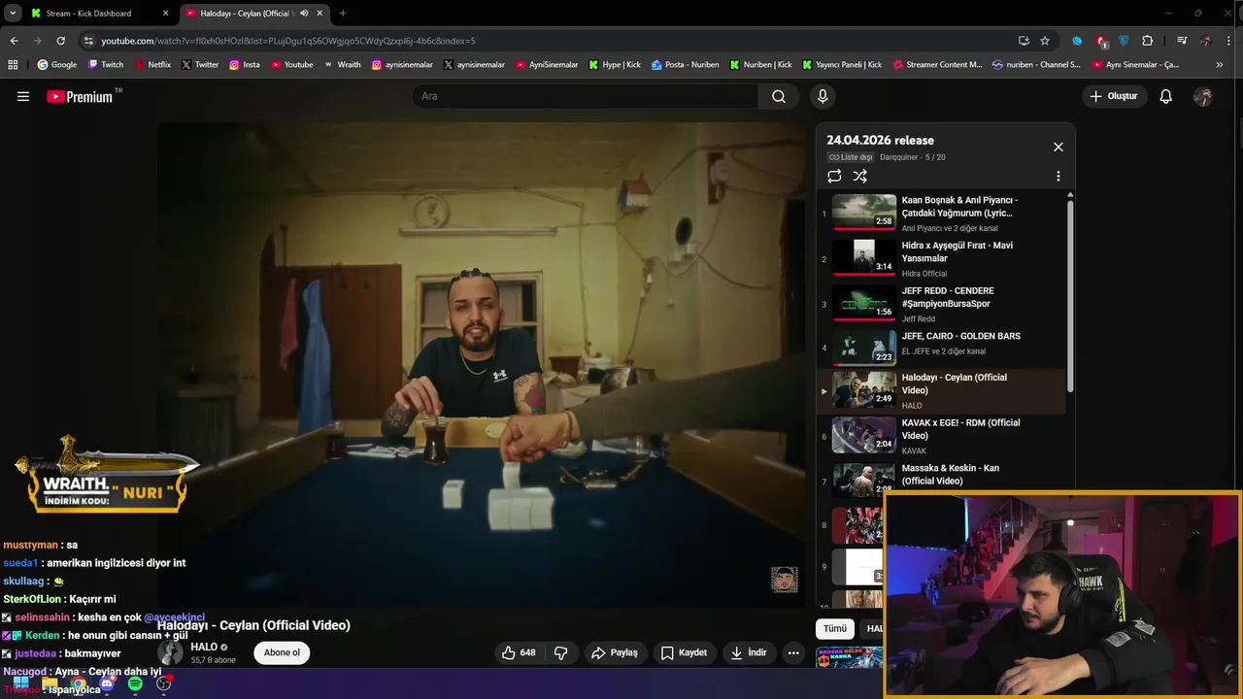Screen dimensions: 1243x699
Task: Open the playlist three-dot options menu
Action: pyautogui.click(x=1058, y=177)
